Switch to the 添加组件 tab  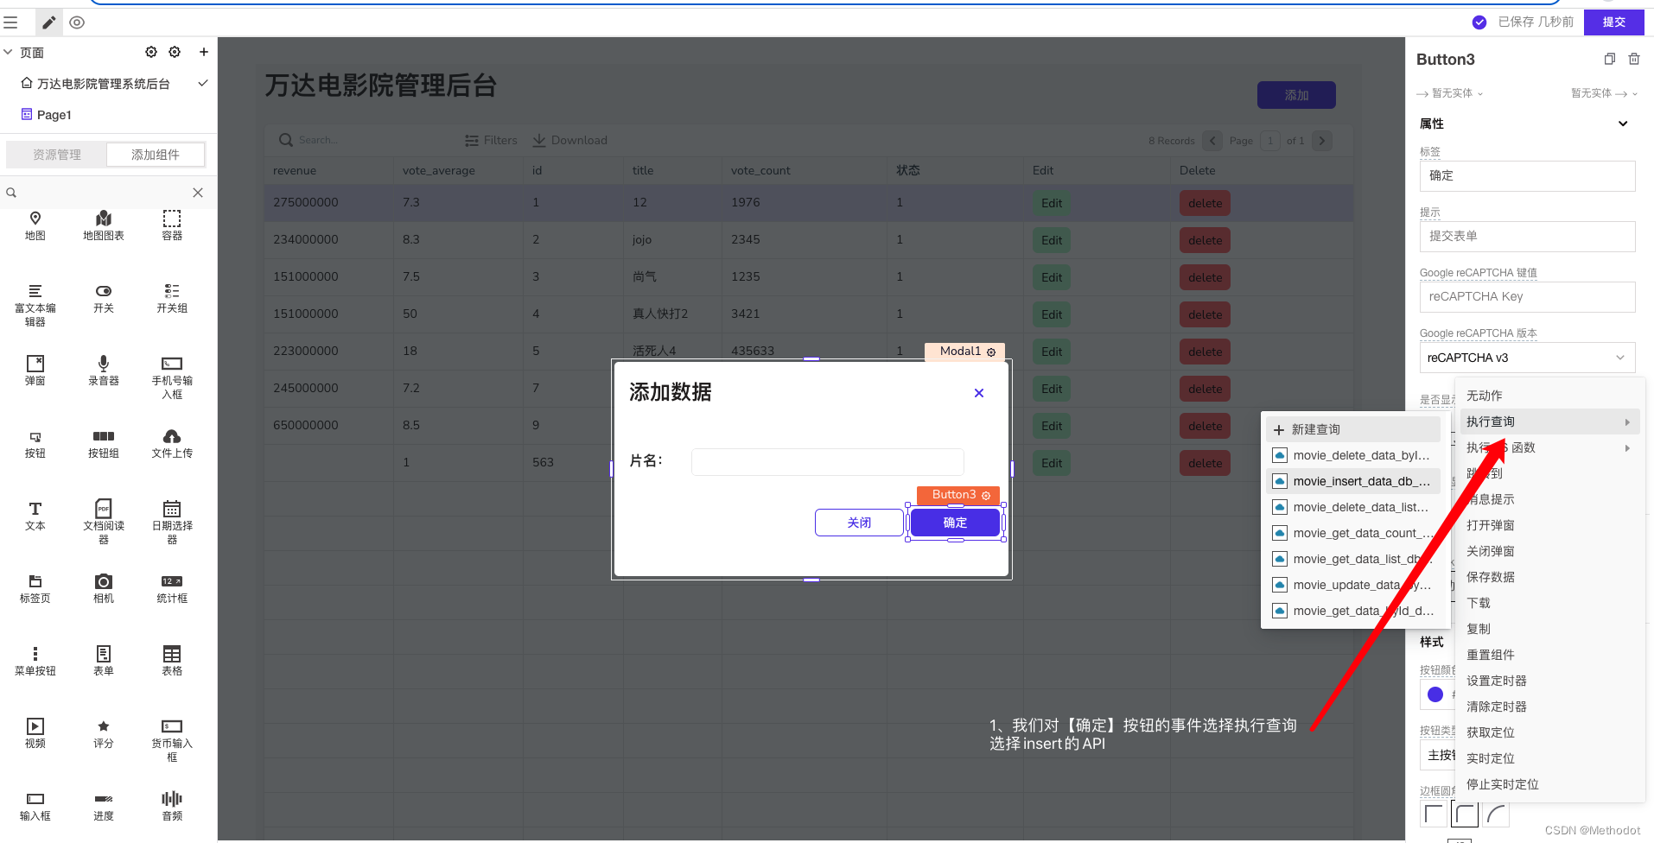[156, 155]
